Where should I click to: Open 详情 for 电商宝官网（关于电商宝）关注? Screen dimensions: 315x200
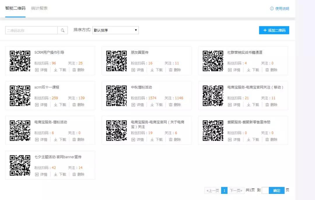point(138,139)
